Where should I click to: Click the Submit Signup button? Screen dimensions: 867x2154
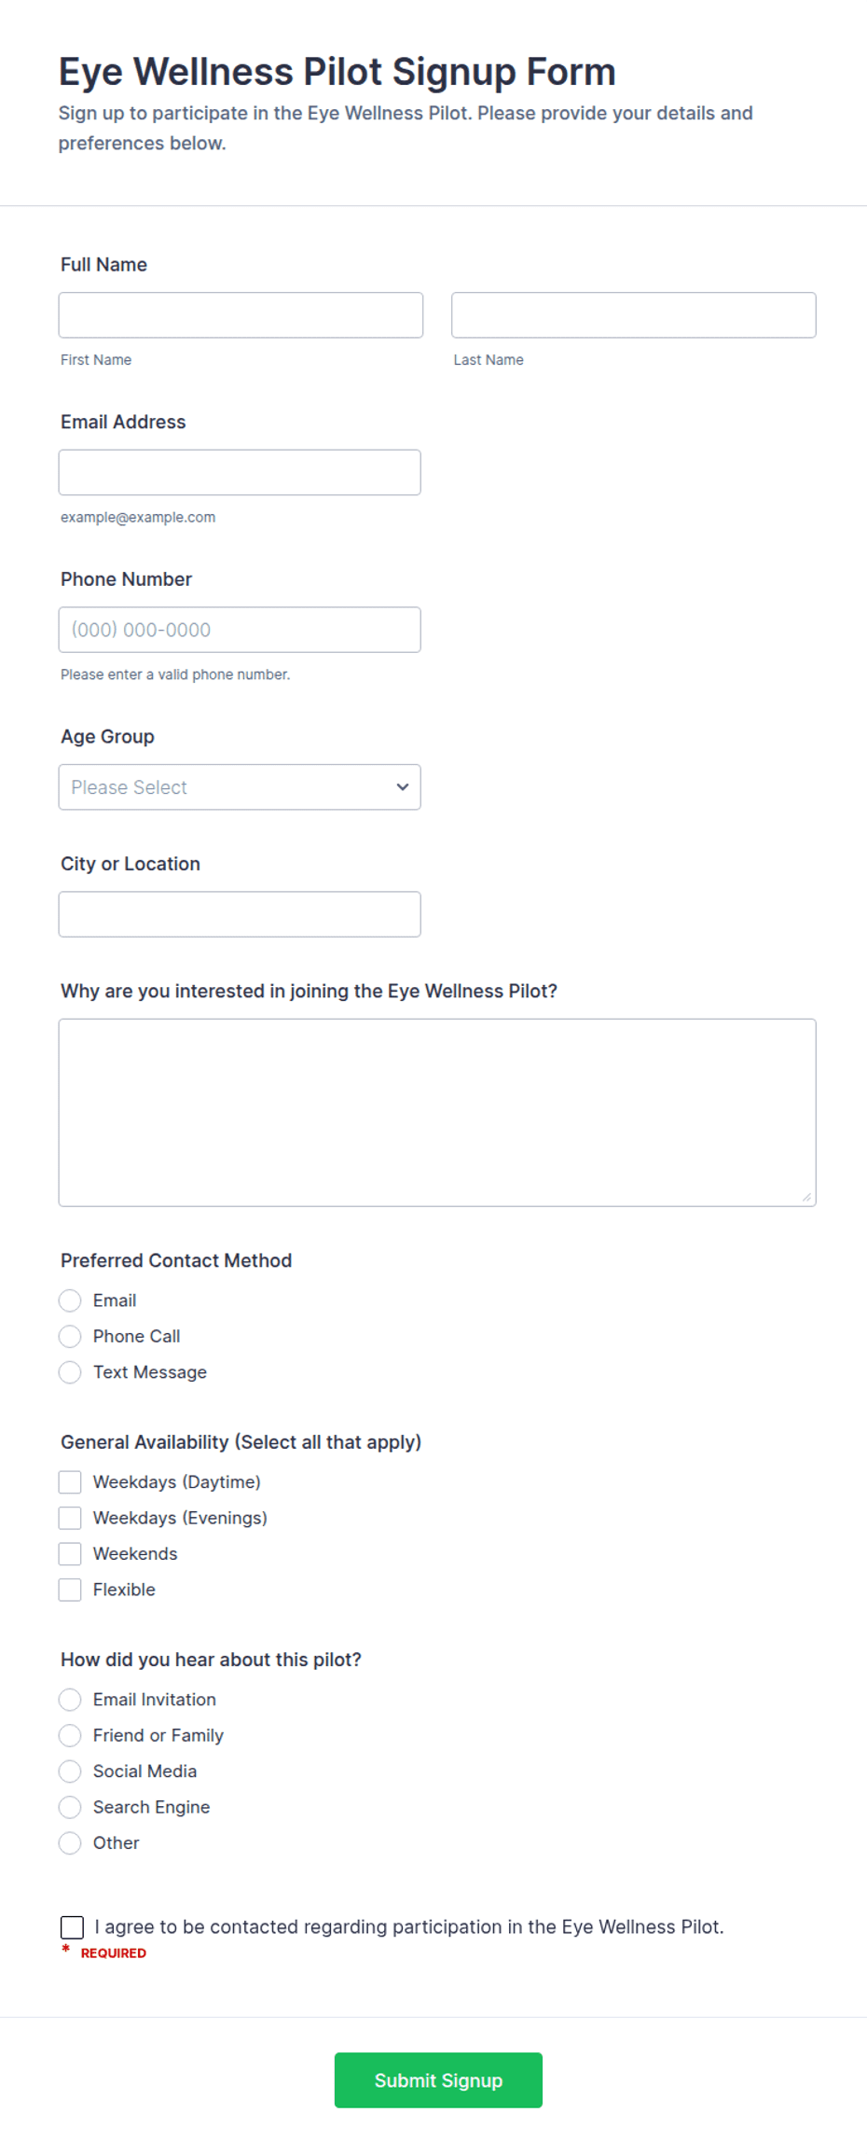438,2080
